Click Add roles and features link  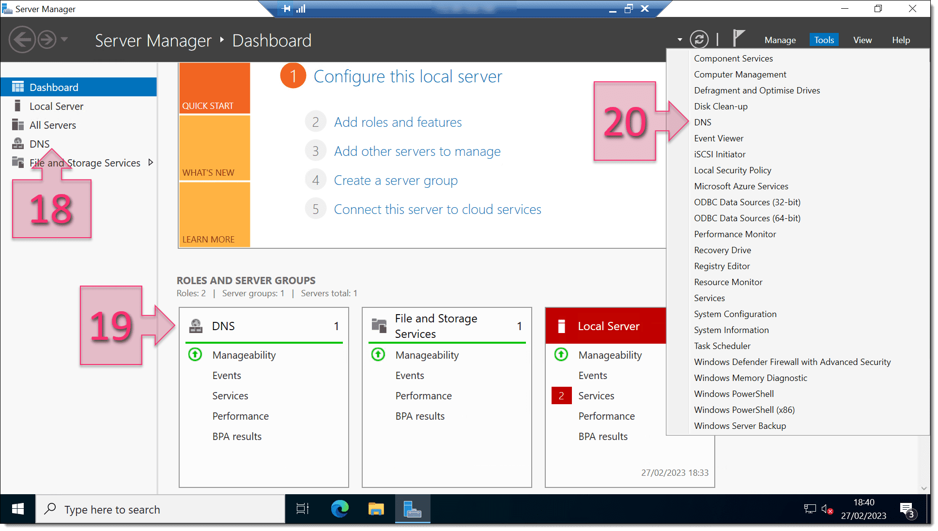click(x=398, y=121)
